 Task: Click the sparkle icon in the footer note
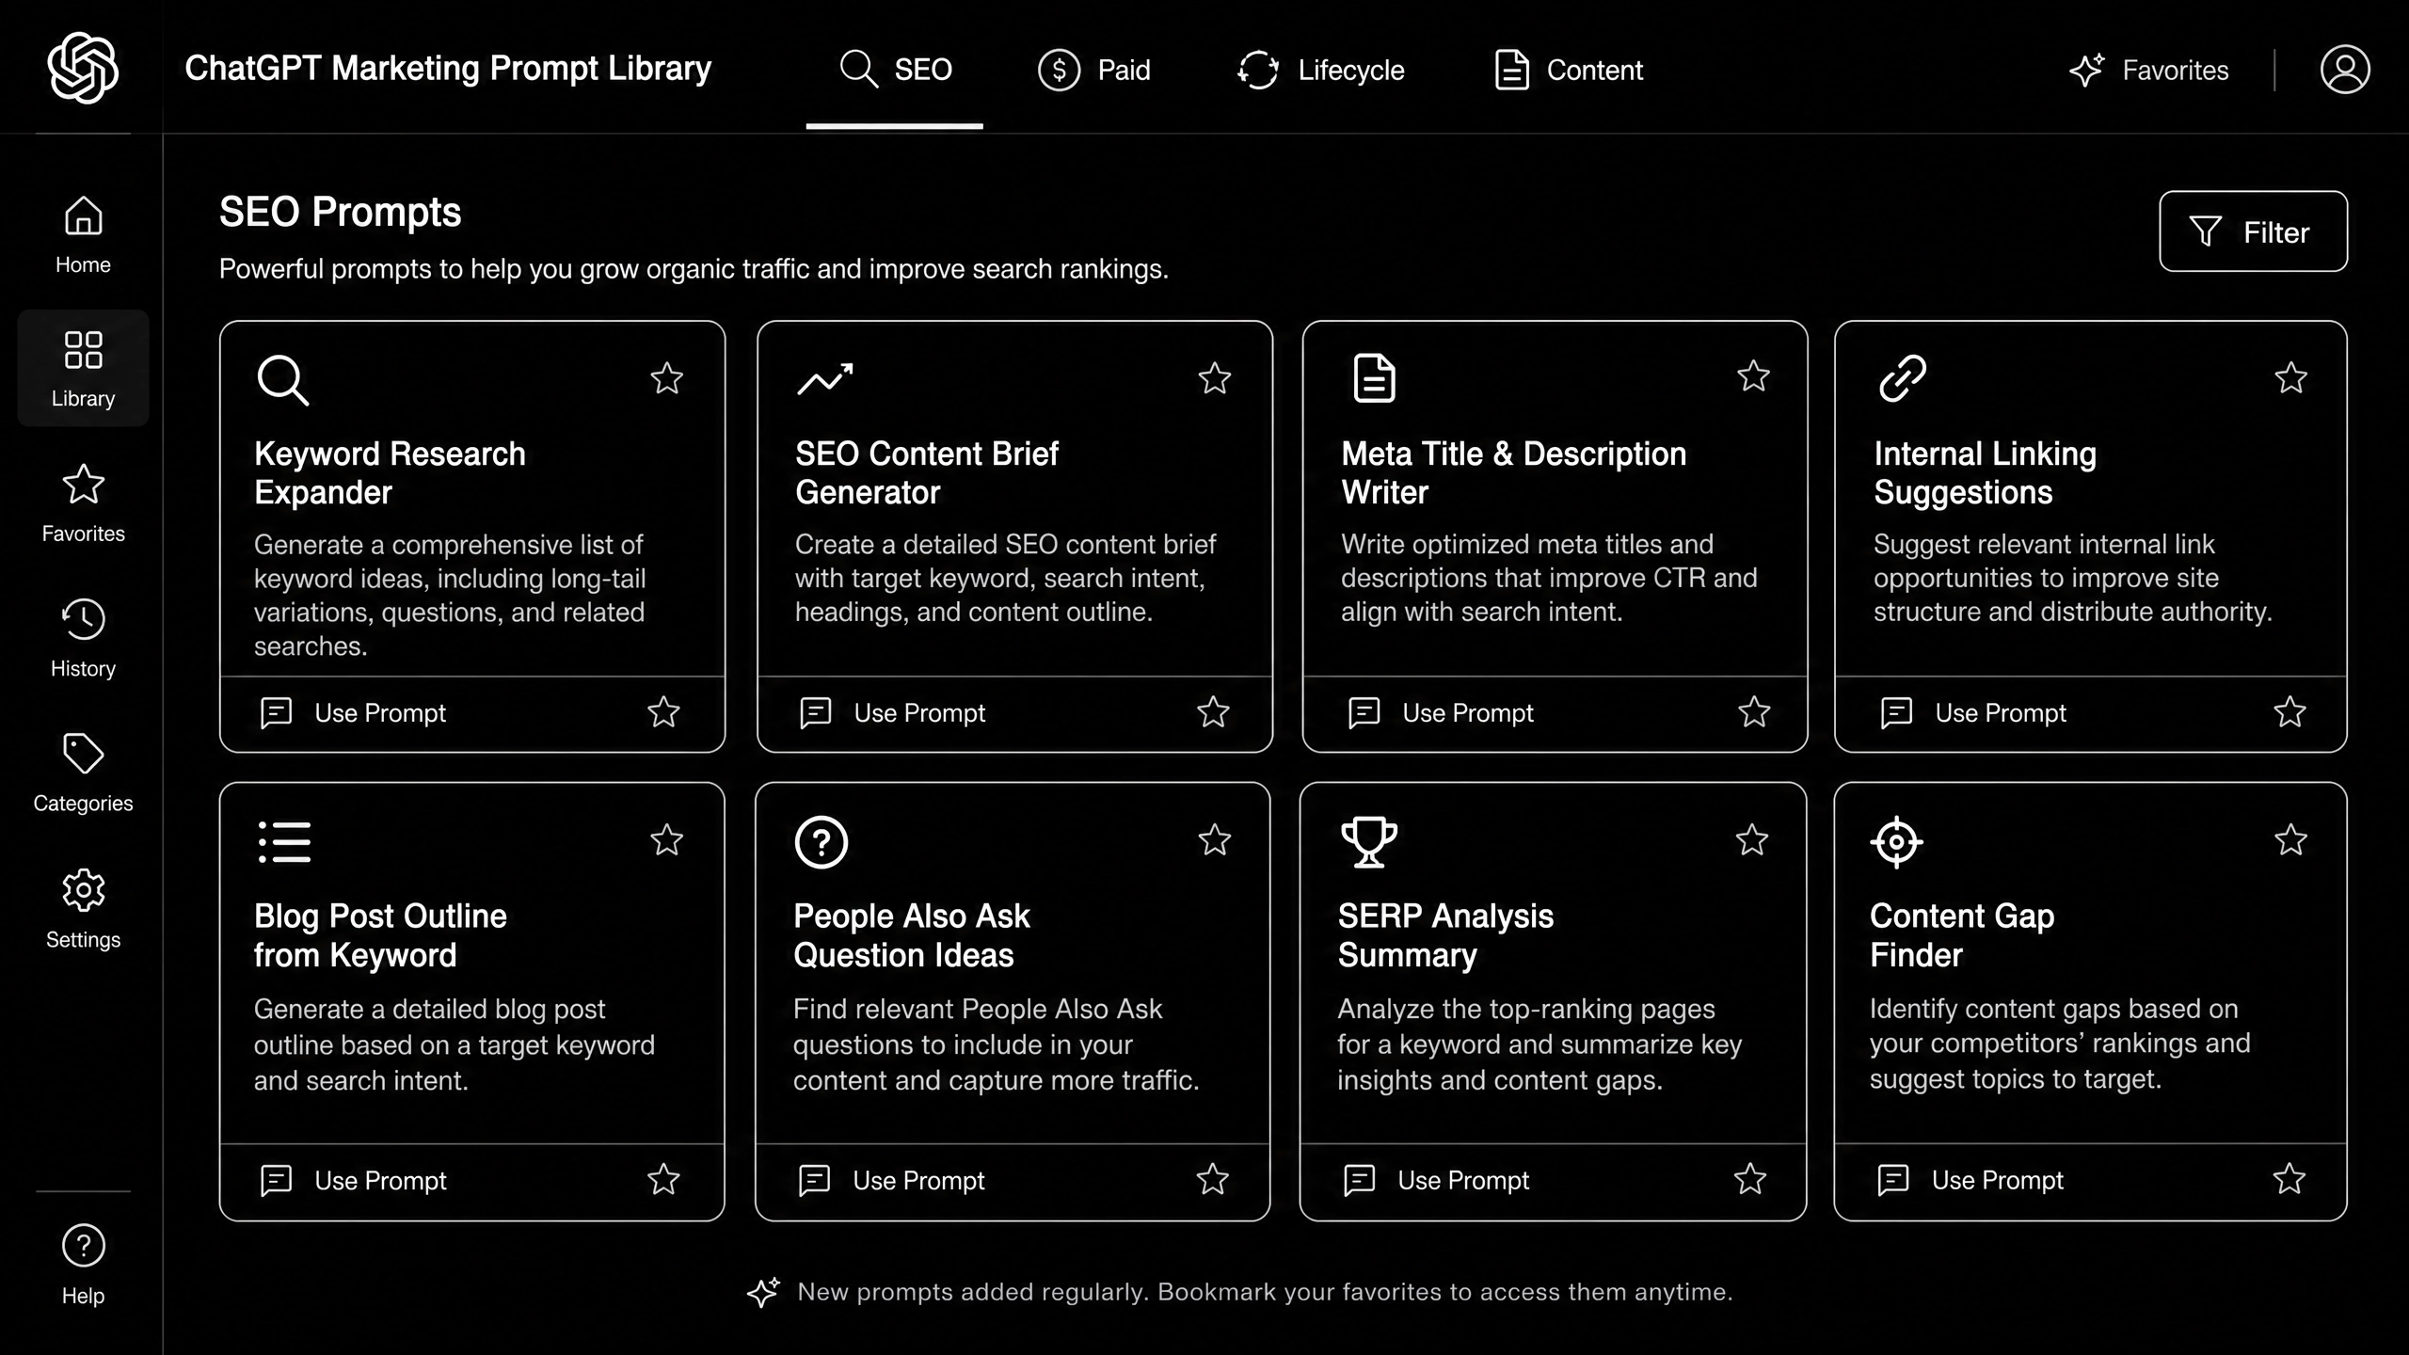[763, 1292]
